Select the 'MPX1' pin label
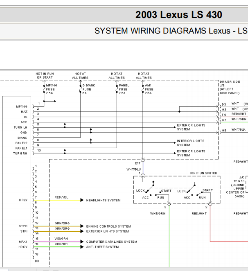This screenshot has height=271, width=248. pos(23,242)
